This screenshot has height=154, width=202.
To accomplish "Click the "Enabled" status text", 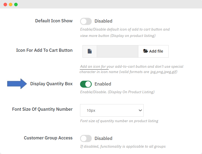I will tap(103, 84).
